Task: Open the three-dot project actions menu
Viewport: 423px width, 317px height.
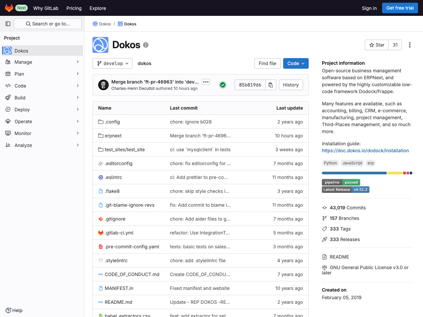Action: pos(410,45)
